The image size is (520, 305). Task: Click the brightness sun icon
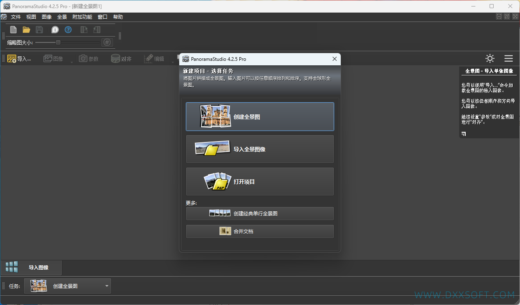click(490, 58)
